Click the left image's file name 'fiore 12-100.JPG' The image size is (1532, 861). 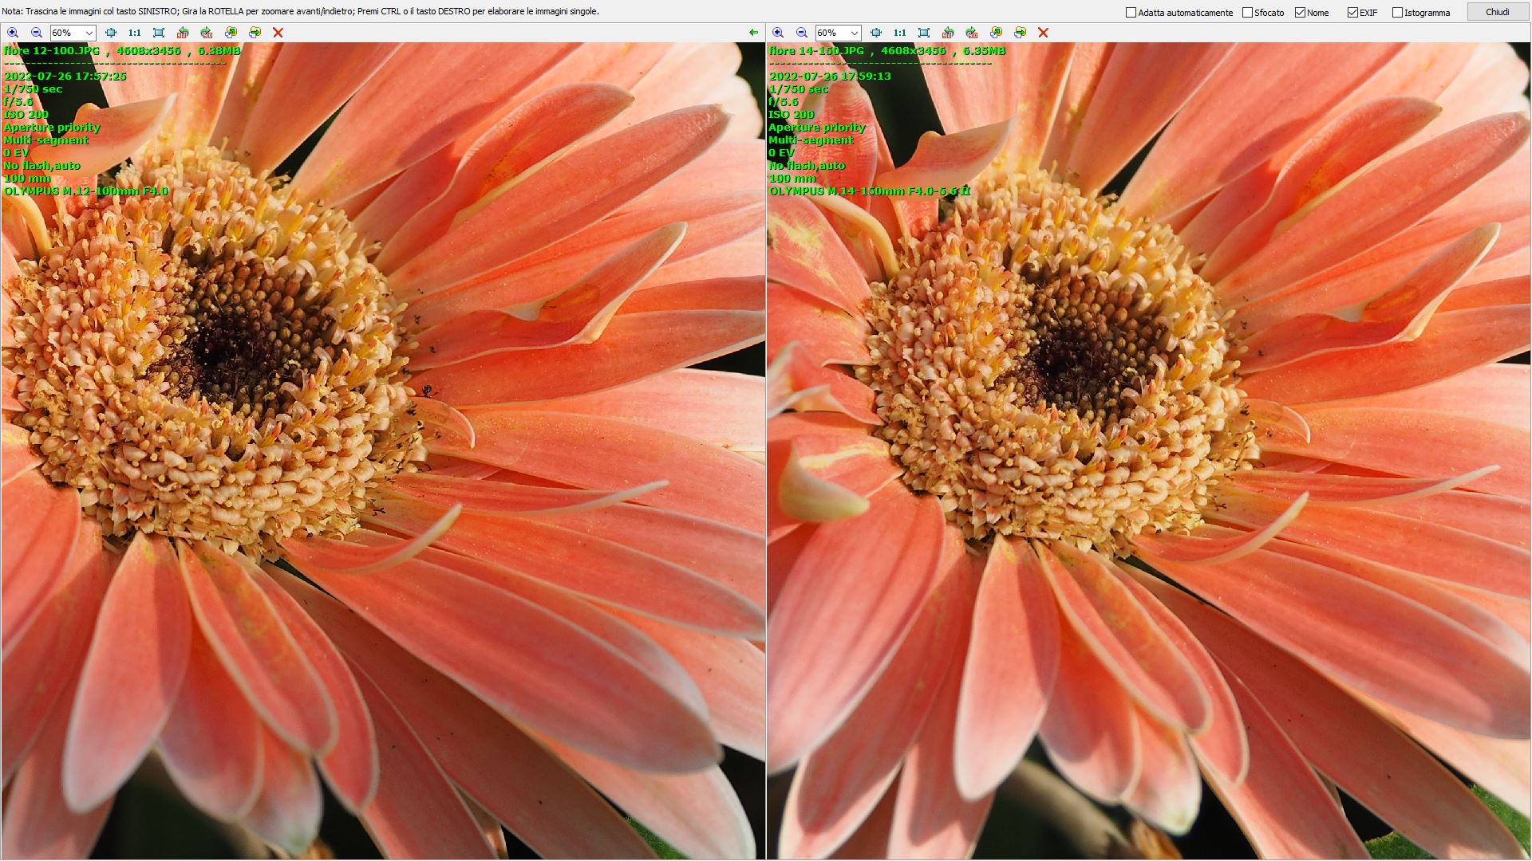52,50
